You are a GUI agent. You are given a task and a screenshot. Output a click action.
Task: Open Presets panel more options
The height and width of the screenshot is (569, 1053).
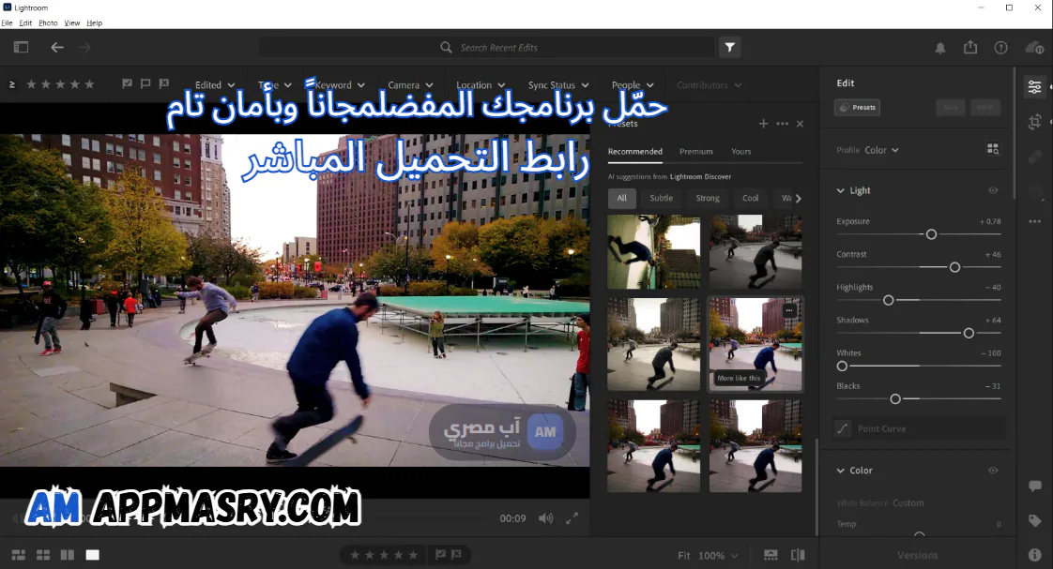point(783,124)
